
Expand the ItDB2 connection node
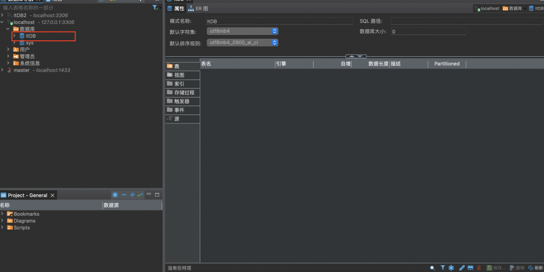3,15
